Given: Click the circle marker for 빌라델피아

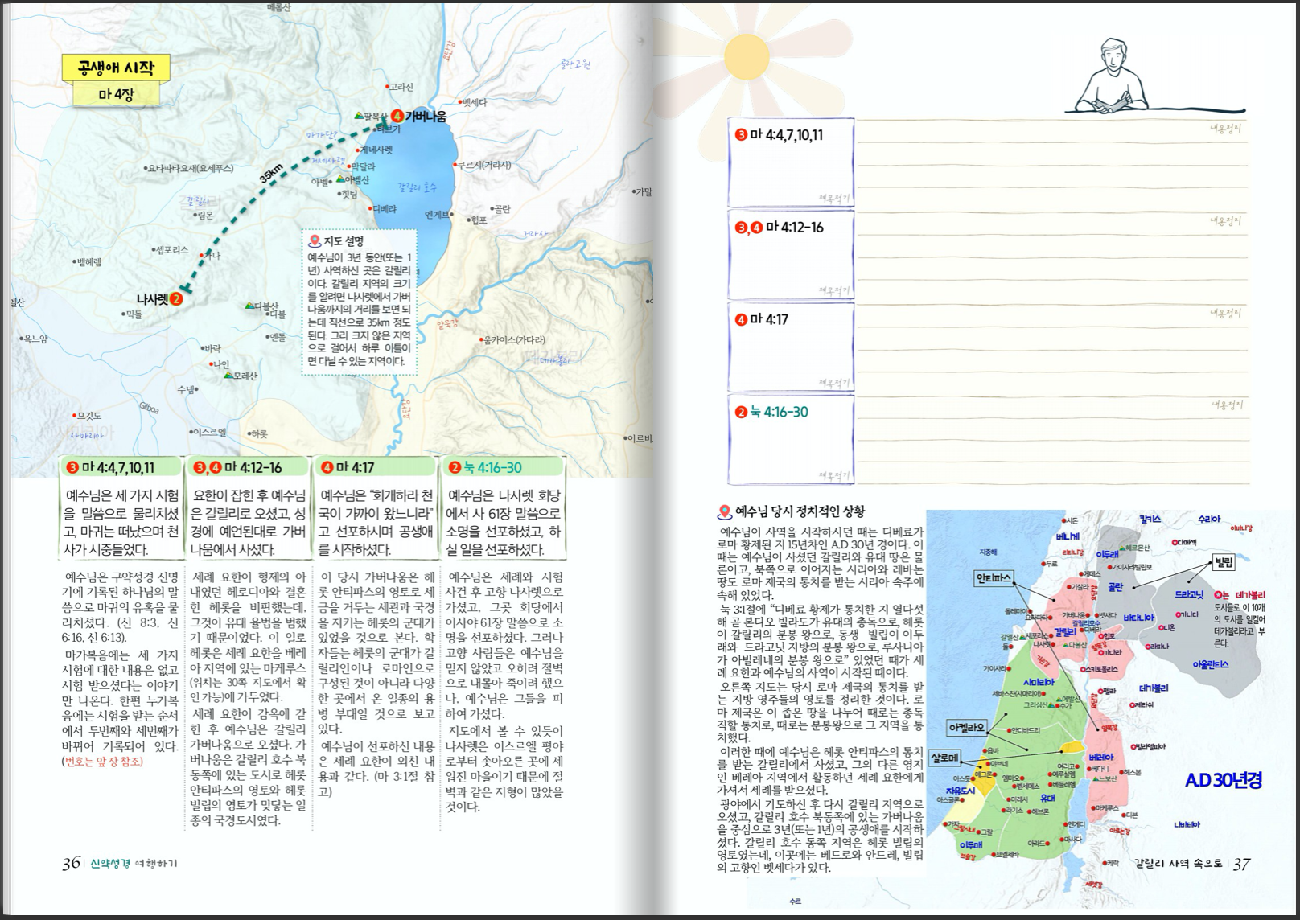Looking at the screenshot, I should pos(1133,747).
